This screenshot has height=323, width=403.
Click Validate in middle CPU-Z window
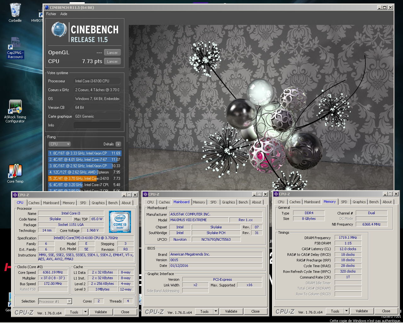click(x=231, y=311)
